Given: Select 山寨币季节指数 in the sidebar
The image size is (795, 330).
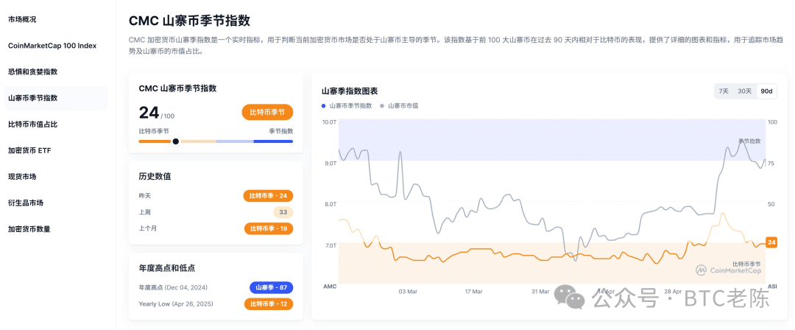Looking at the screenshot, I should click(x=56, y=98).
